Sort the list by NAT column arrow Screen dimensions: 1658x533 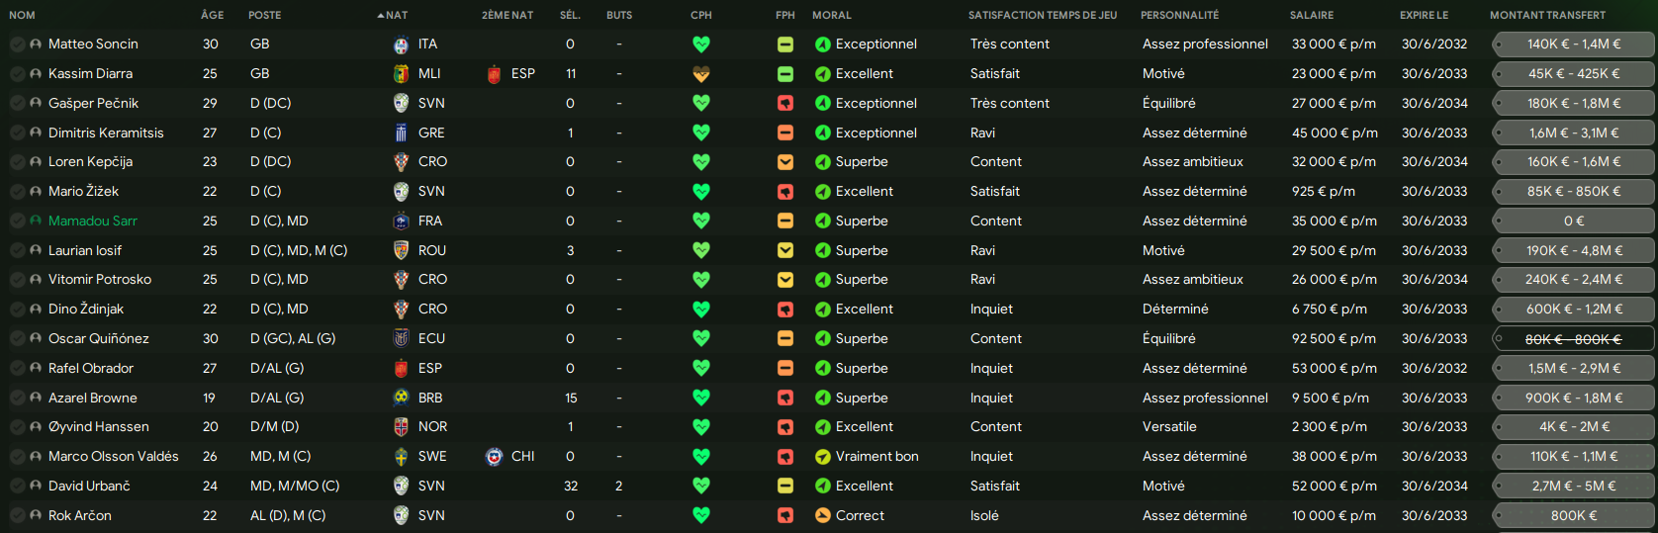click(x=393, y=15)
